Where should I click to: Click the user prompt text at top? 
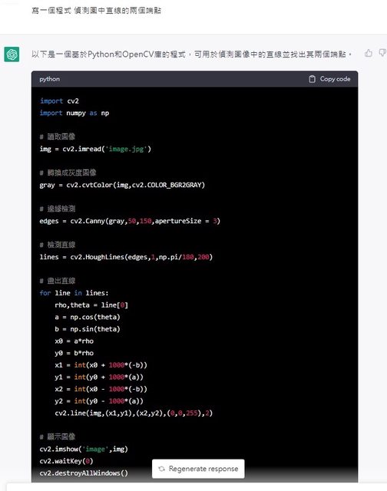point(96,11)
